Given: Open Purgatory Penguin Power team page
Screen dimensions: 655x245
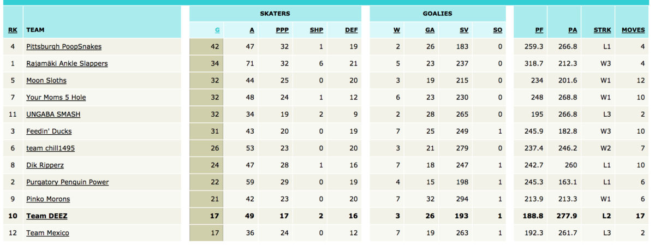Looking at the screenshot, I should point(68,182).
